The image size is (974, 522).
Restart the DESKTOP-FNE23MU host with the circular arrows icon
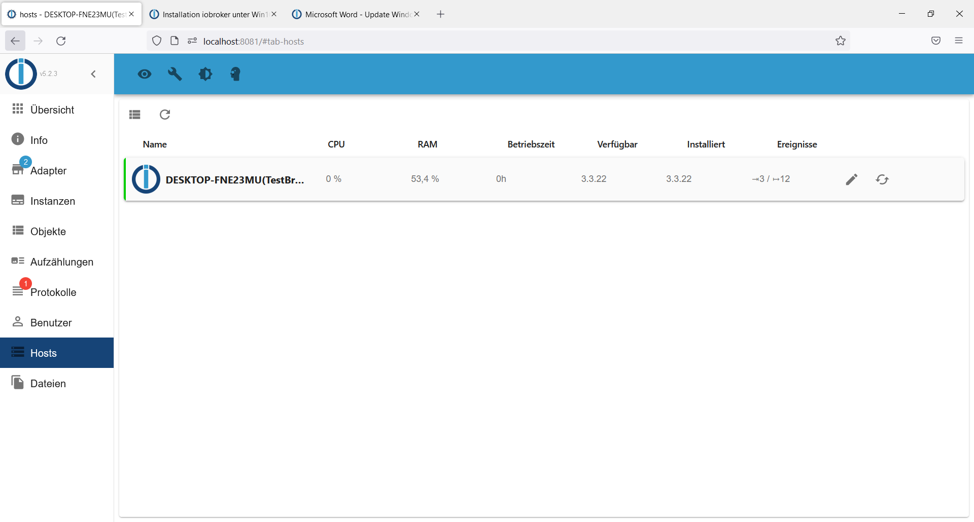click(882, 179)
